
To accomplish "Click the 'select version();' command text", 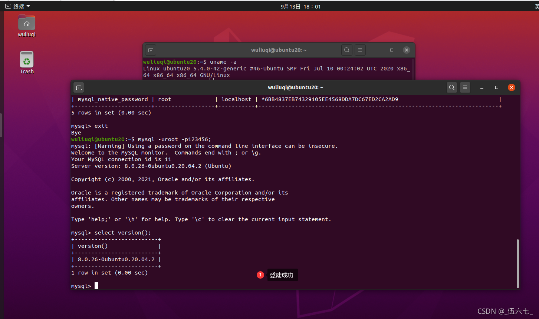I will click(123, 233).
